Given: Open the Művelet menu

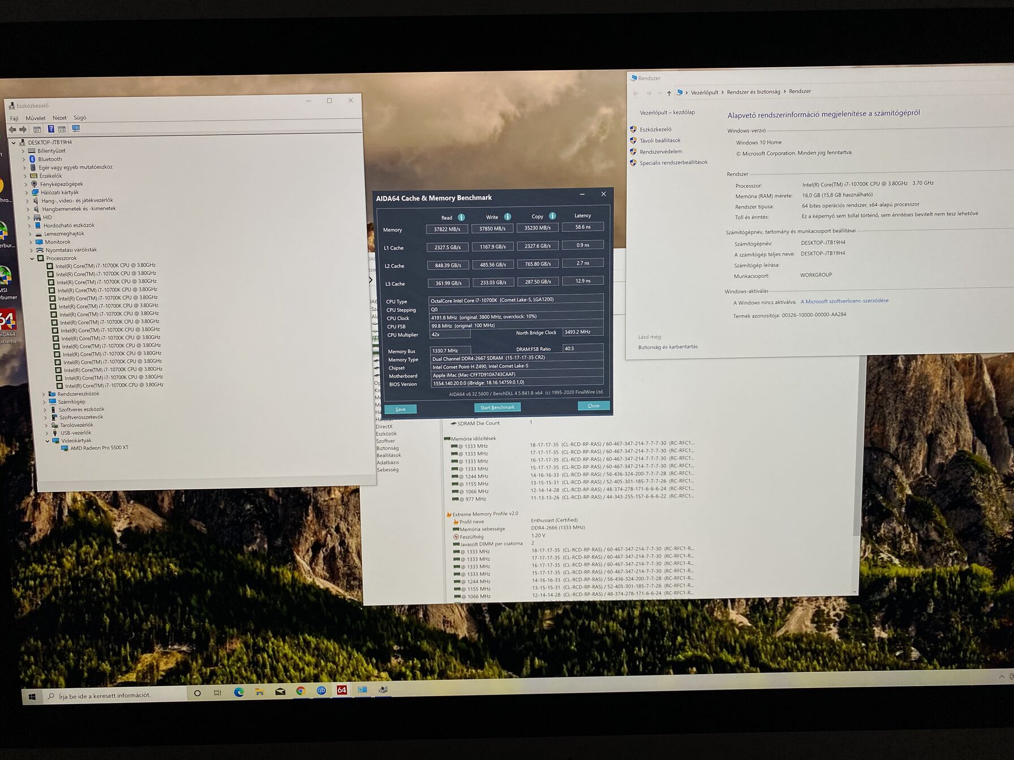Looking at the screenshot, I should click(35, 118).
